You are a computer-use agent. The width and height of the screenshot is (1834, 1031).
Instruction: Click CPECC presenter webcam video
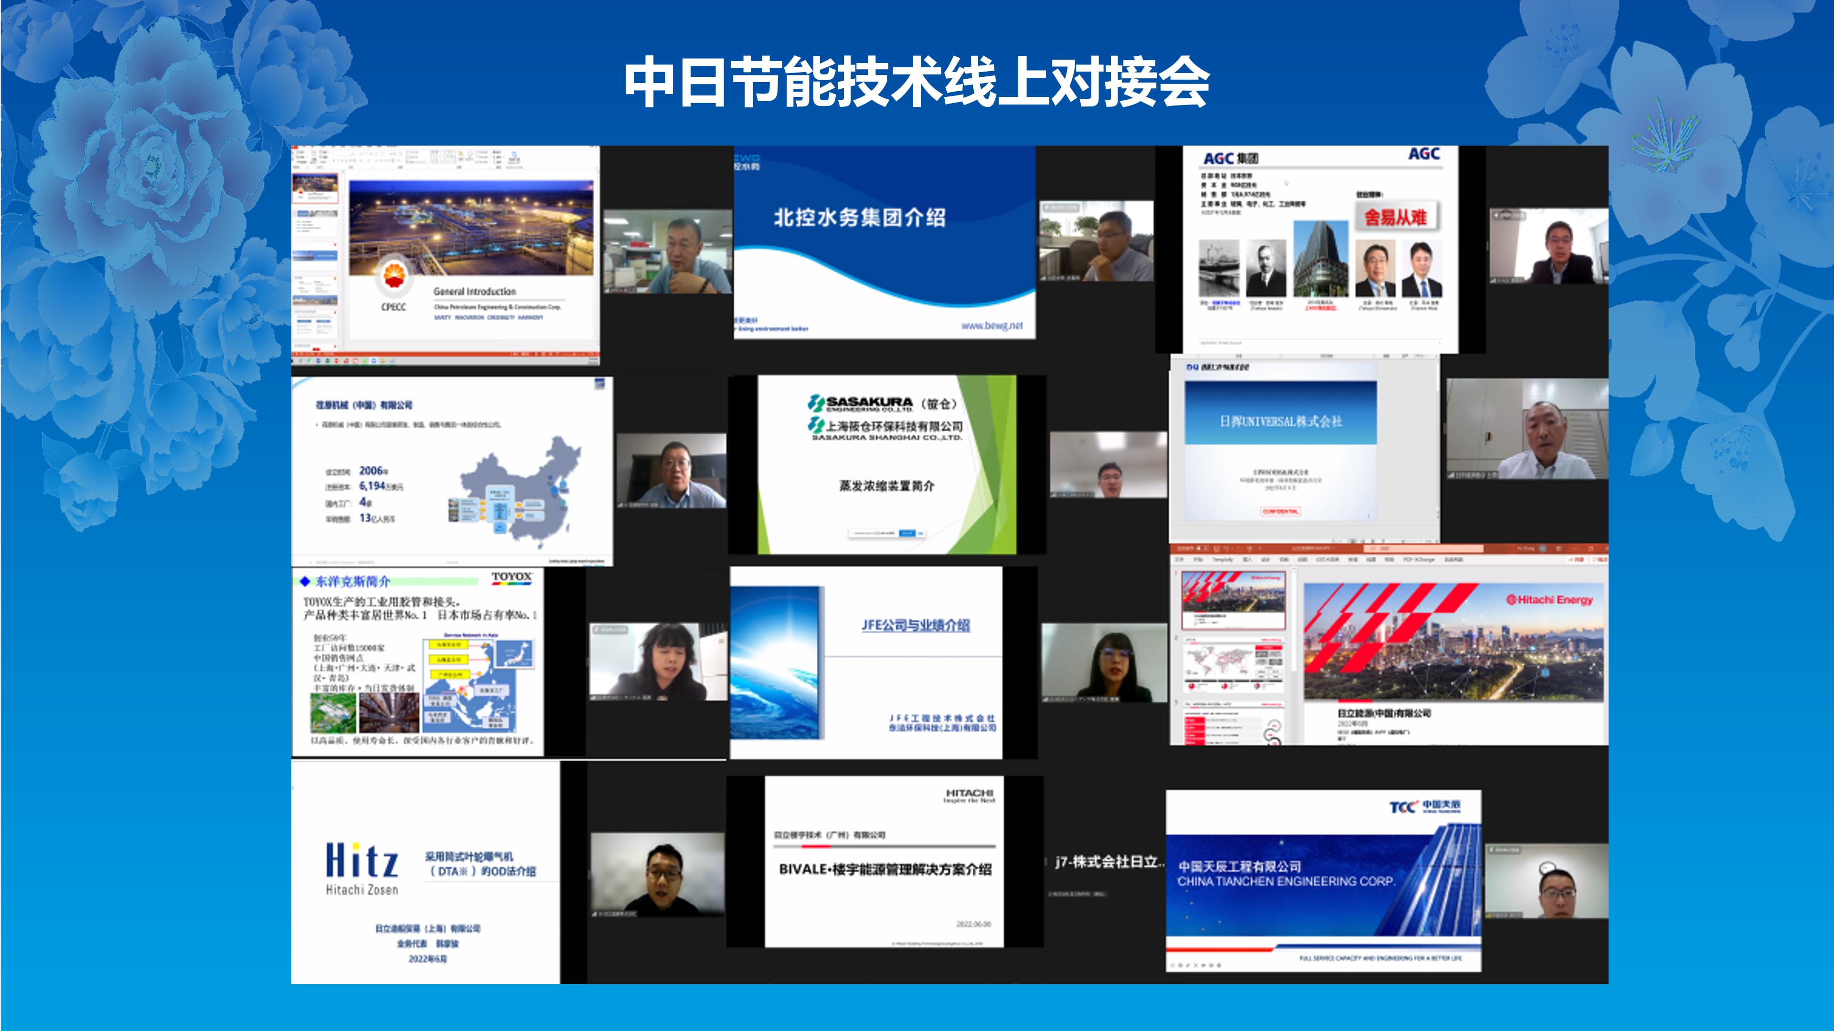pyautogui.click(x=668, y=251)
